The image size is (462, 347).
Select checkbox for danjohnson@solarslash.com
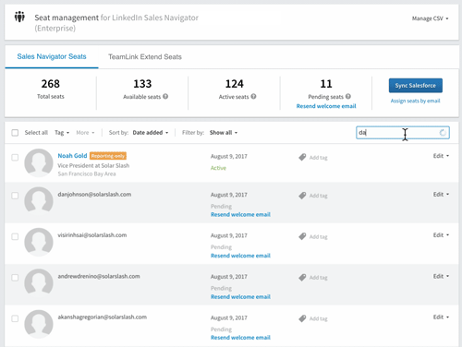15,196
